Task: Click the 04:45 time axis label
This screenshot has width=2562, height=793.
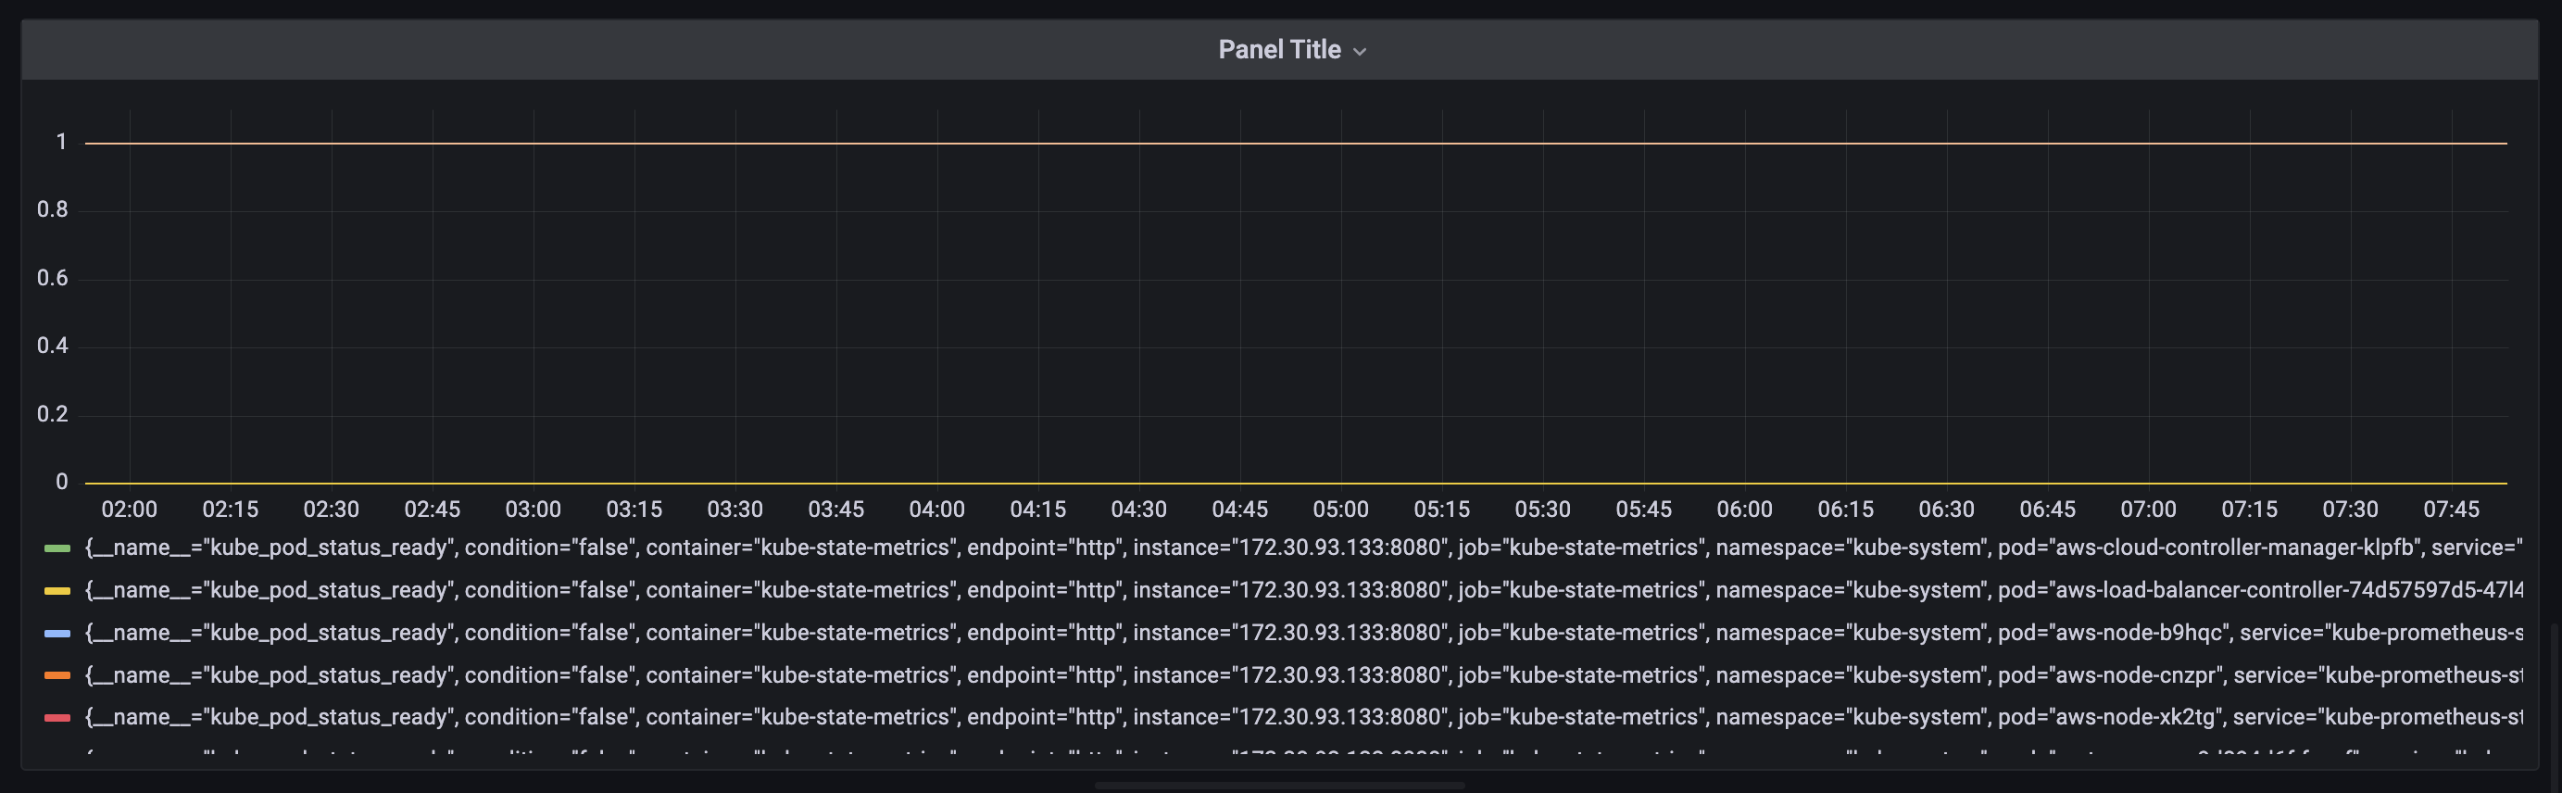Action: (x=1239, y=510)
